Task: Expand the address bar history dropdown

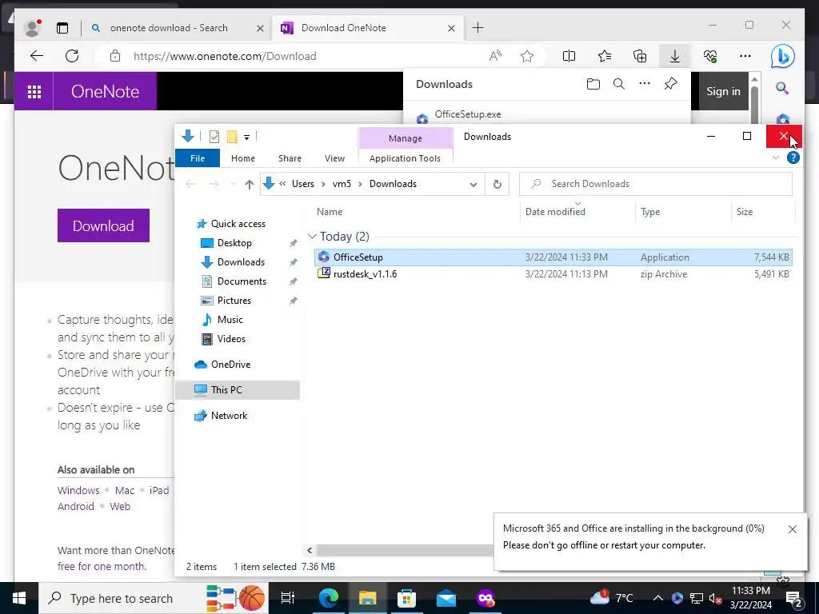Action: click(473, 185)
